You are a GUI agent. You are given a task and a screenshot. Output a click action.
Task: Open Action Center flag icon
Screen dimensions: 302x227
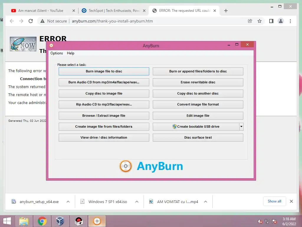point(274,221)
